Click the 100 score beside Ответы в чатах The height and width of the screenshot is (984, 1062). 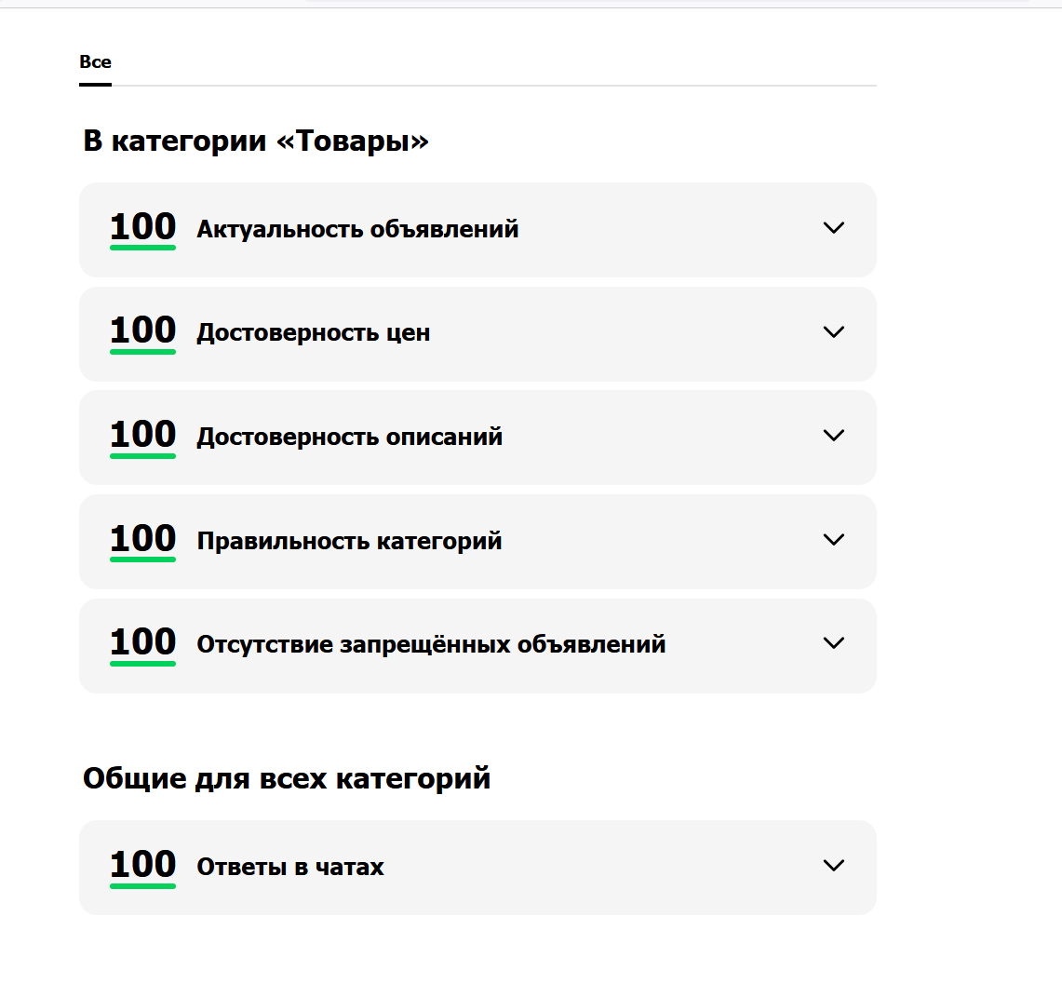point(143,867)
